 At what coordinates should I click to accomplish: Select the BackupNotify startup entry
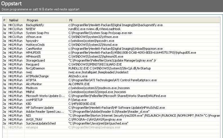[x=35, y=25]
